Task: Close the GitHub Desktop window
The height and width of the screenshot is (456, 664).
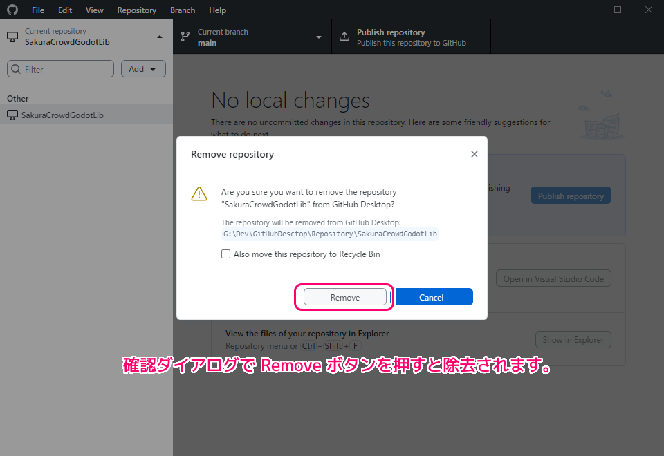Action: (648, 10)
